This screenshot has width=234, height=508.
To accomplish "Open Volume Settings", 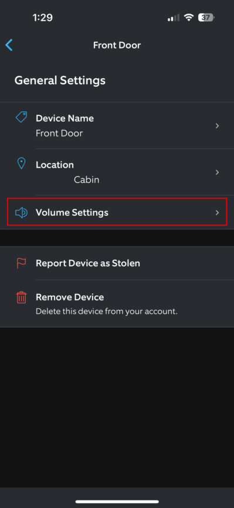I will (x=117, y=212).
